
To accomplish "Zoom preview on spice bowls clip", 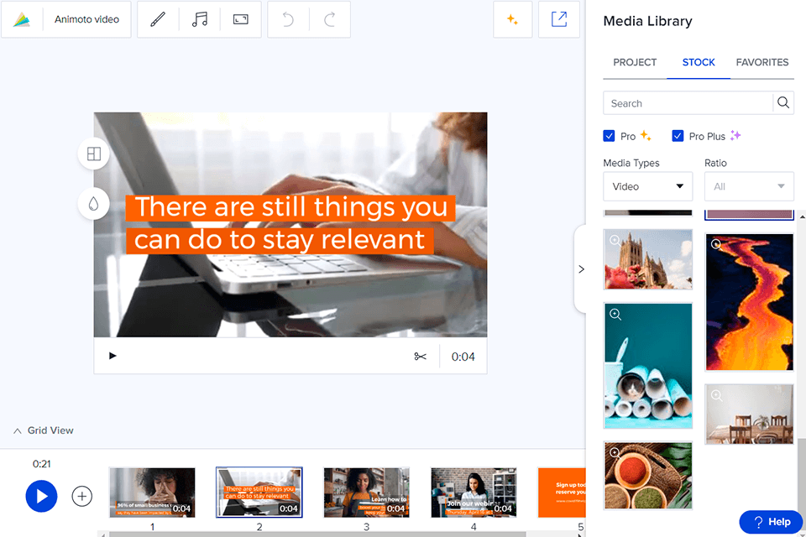I will (615, 452).
